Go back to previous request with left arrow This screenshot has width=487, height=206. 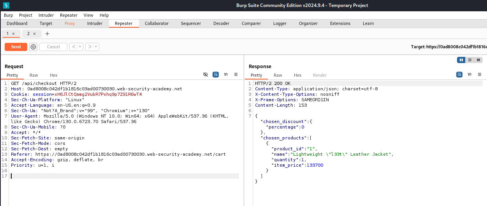coord(74,47)
